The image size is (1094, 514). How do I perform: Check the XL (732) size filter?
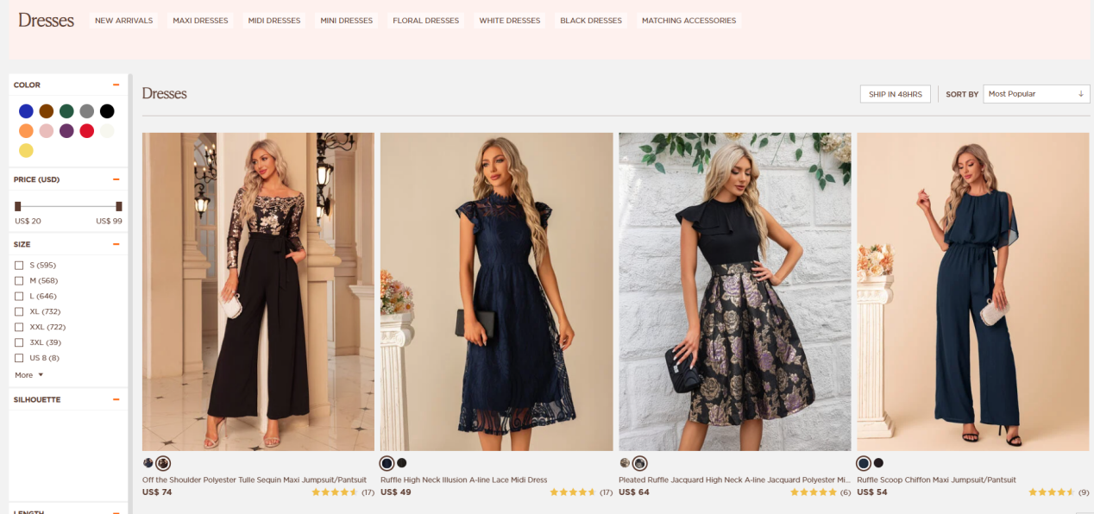click(19, 311)
